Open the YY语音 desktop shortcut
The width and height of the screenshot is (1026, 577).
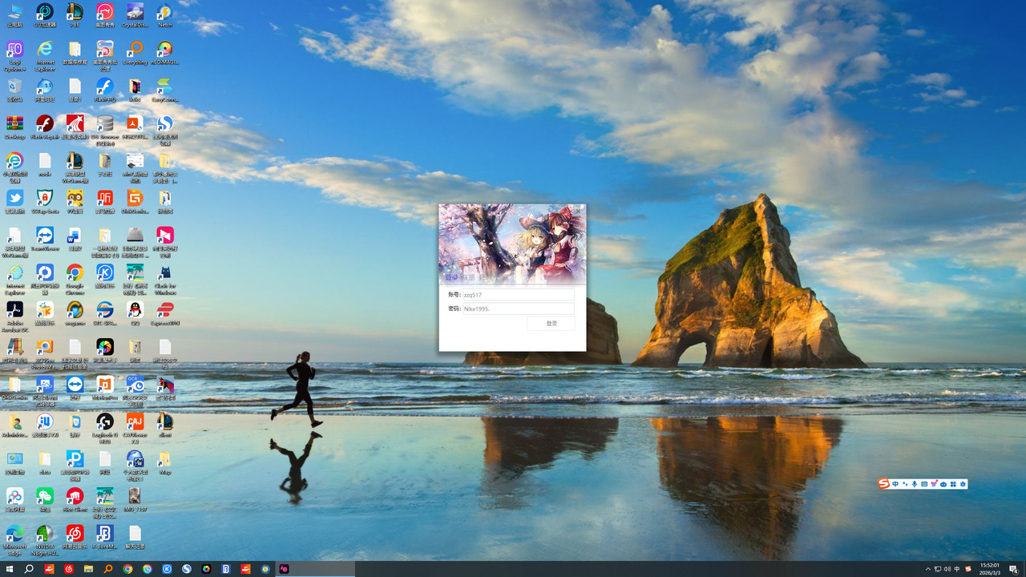pos(75,201)
